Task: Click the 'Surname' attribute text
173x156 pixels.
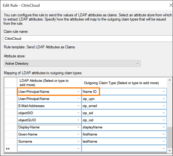Action: (25, 141)
